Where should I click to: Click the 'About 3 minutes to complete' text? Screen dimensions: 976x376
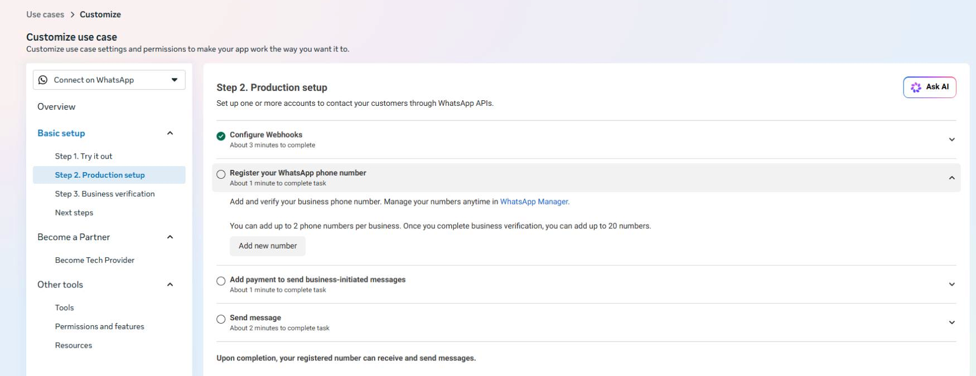point(273,145)
